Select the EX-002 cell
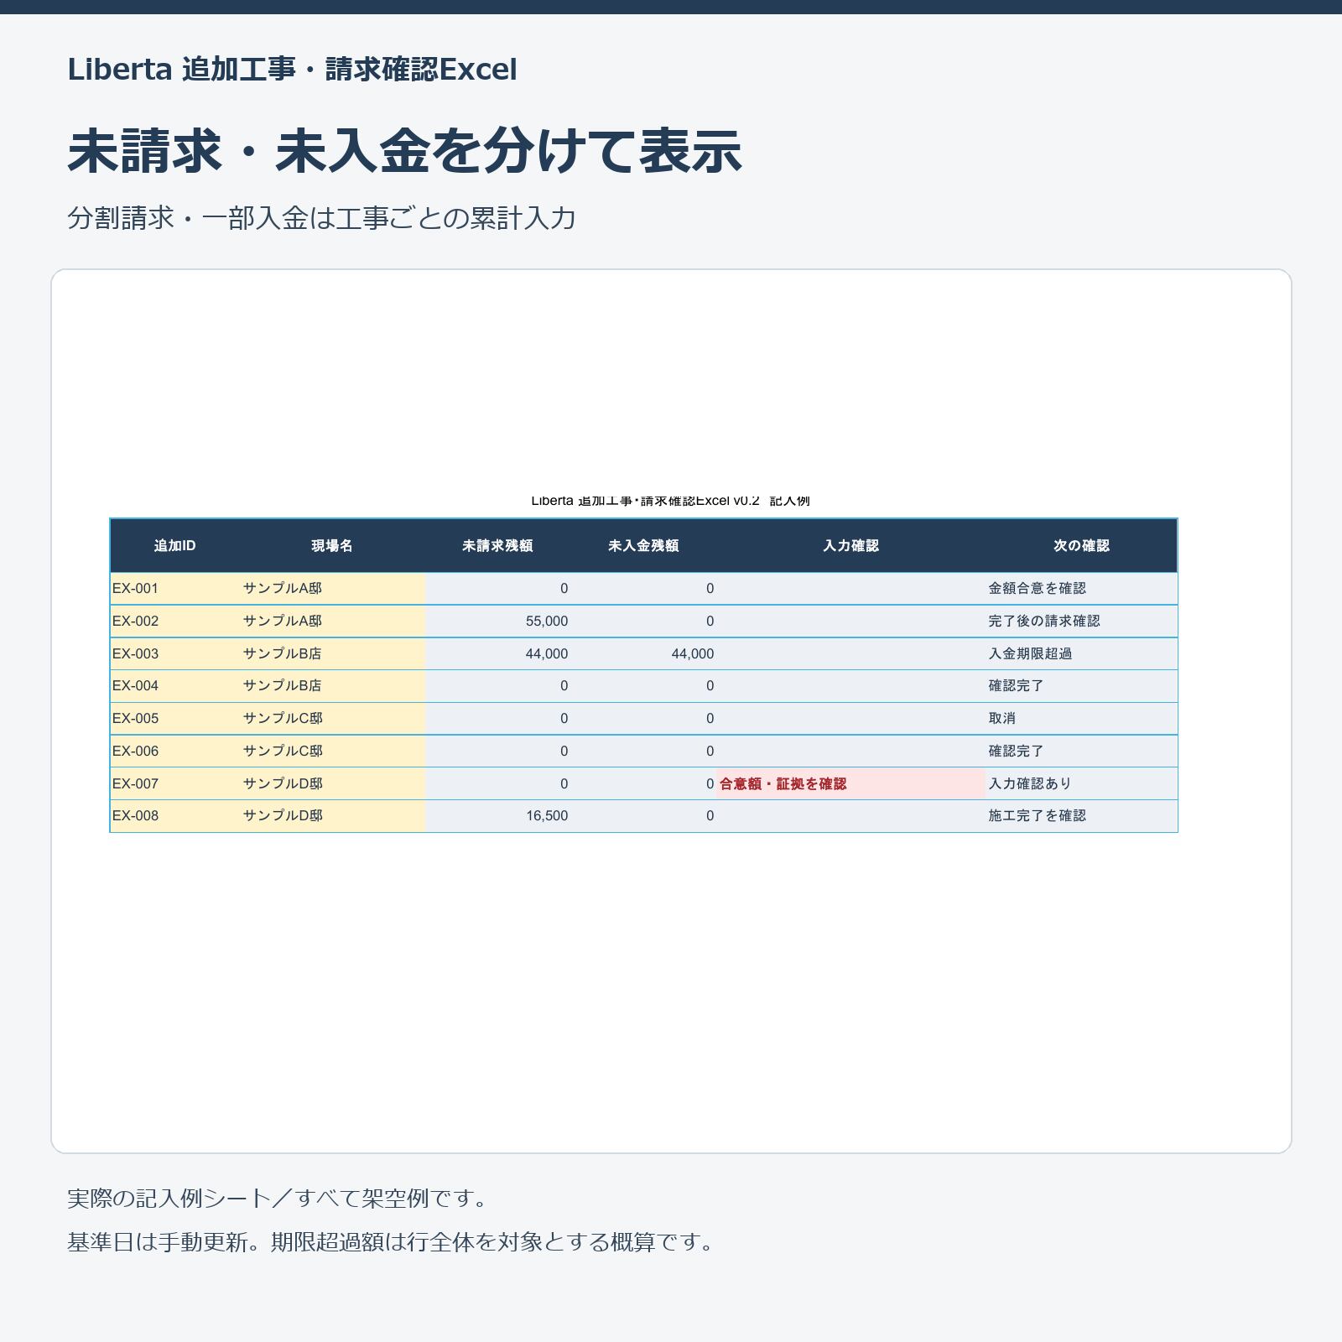 coord(175,622)
